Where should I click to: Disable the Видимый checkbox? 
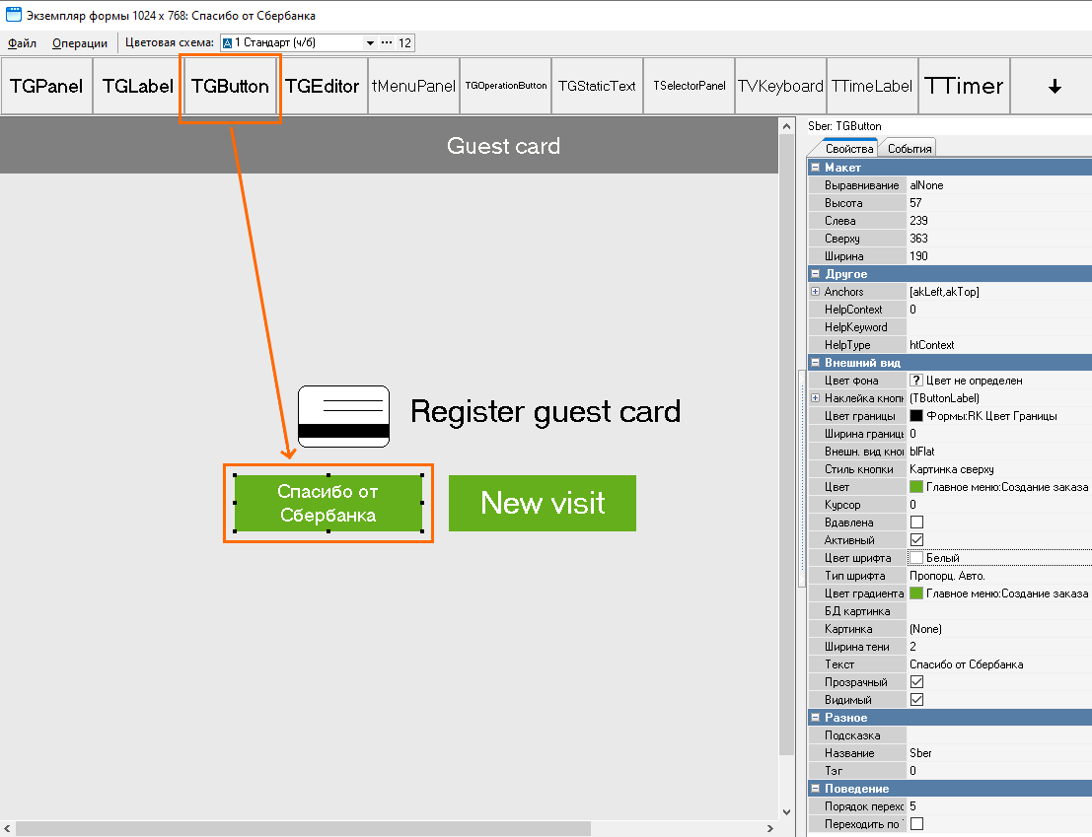pyautogui.click(x=916, y=700)
